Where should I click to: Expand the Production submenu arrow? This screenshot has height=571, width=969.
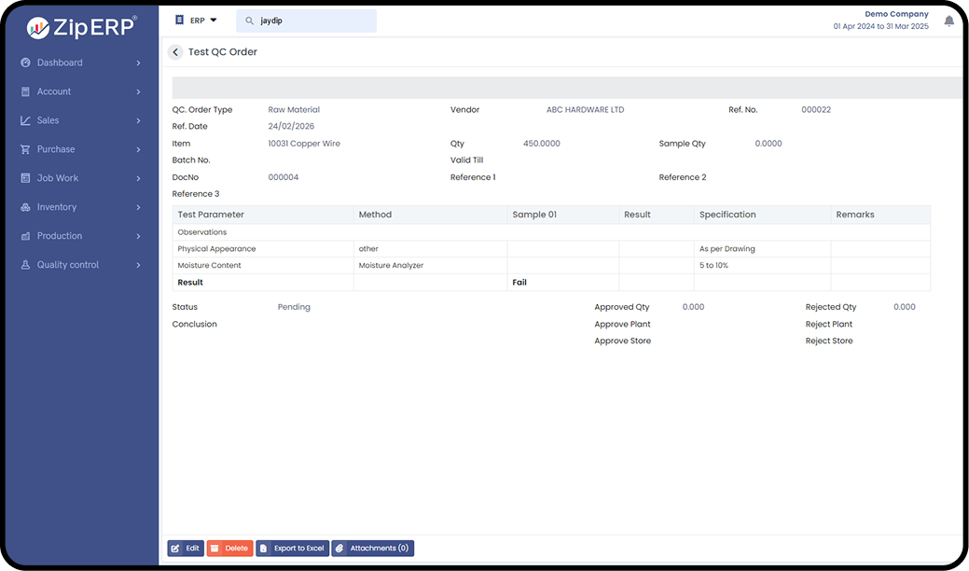(138, 236)
